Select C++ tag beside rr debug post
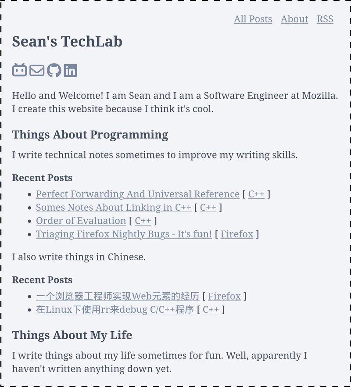 coord(211,309)
